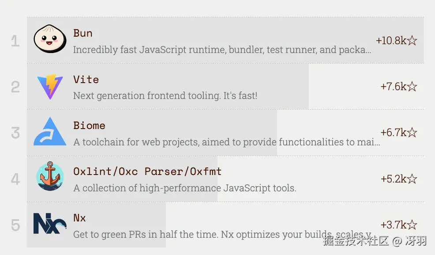The width and height of the screenshot is (435, 255).
Task: Click the star icon next to +6.7k
Action: (x=412, y=133)
